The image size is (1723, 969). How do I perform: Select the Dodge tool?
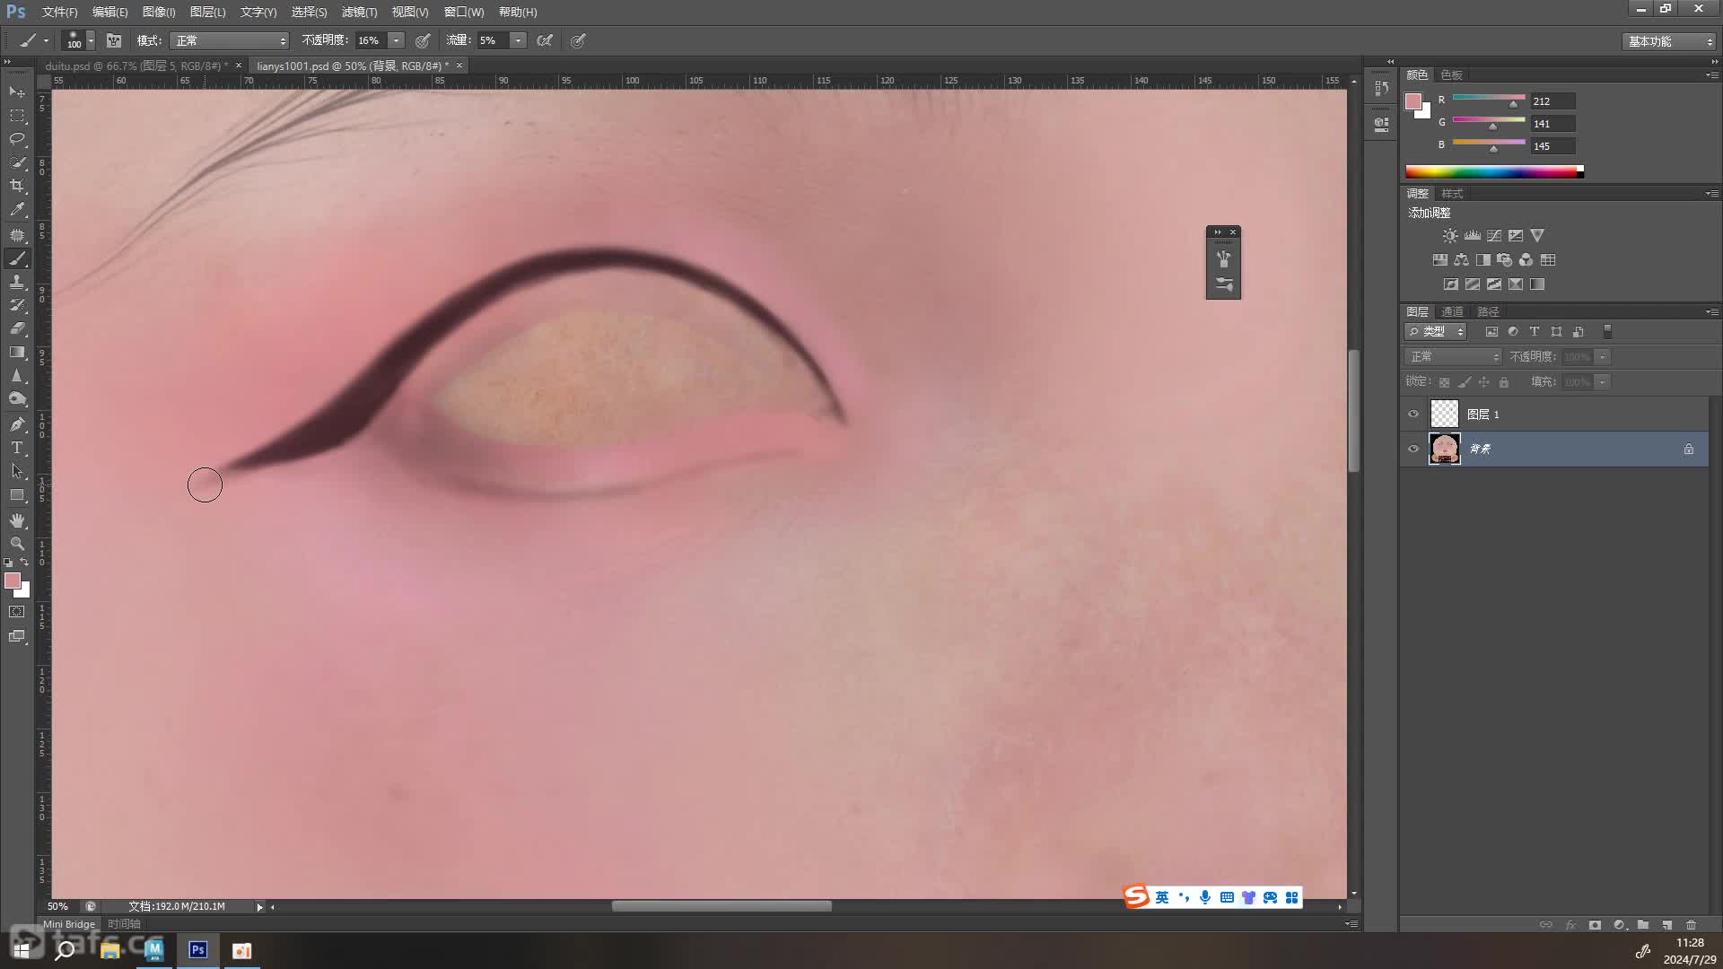coord(17,398)
